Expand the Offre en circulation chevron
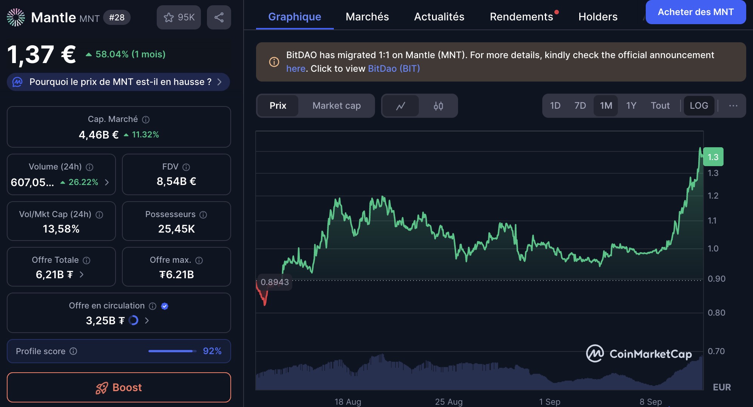 (147, 321)
